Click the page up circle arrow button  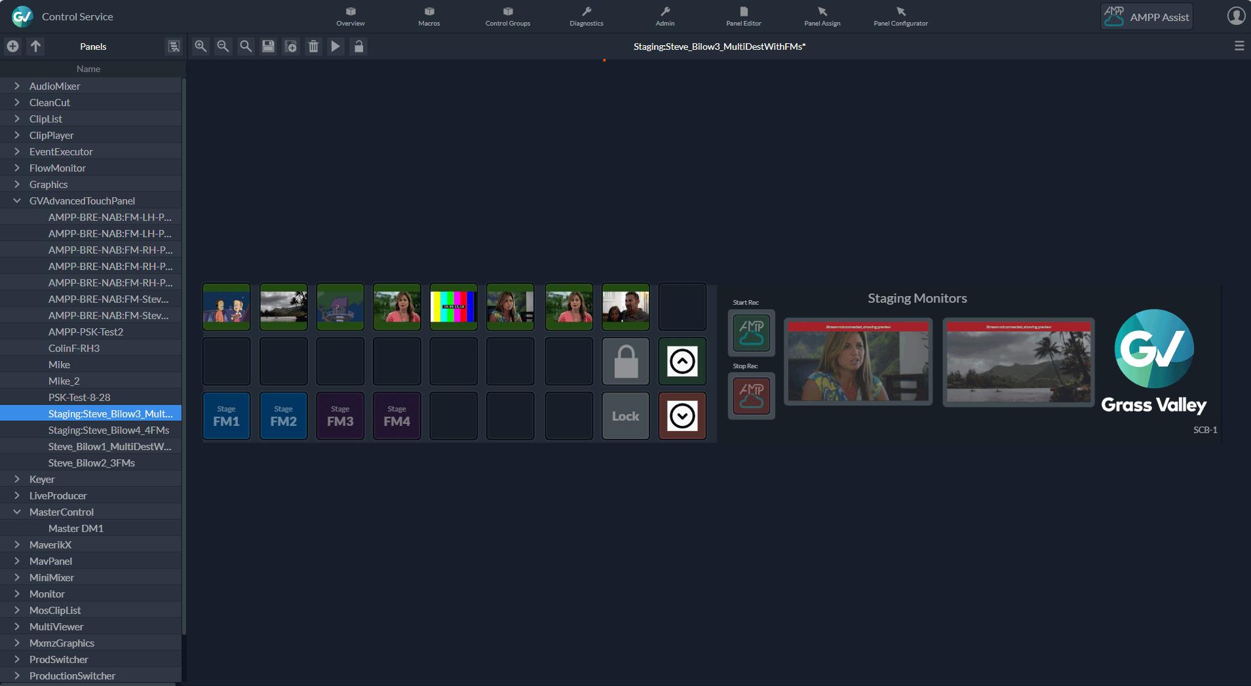[x=682, y=362]
